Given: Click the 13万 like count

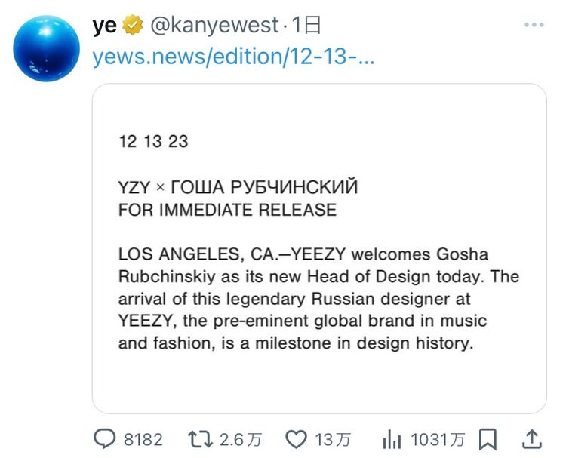Looking at the screenshot, I should click(333, 439).
